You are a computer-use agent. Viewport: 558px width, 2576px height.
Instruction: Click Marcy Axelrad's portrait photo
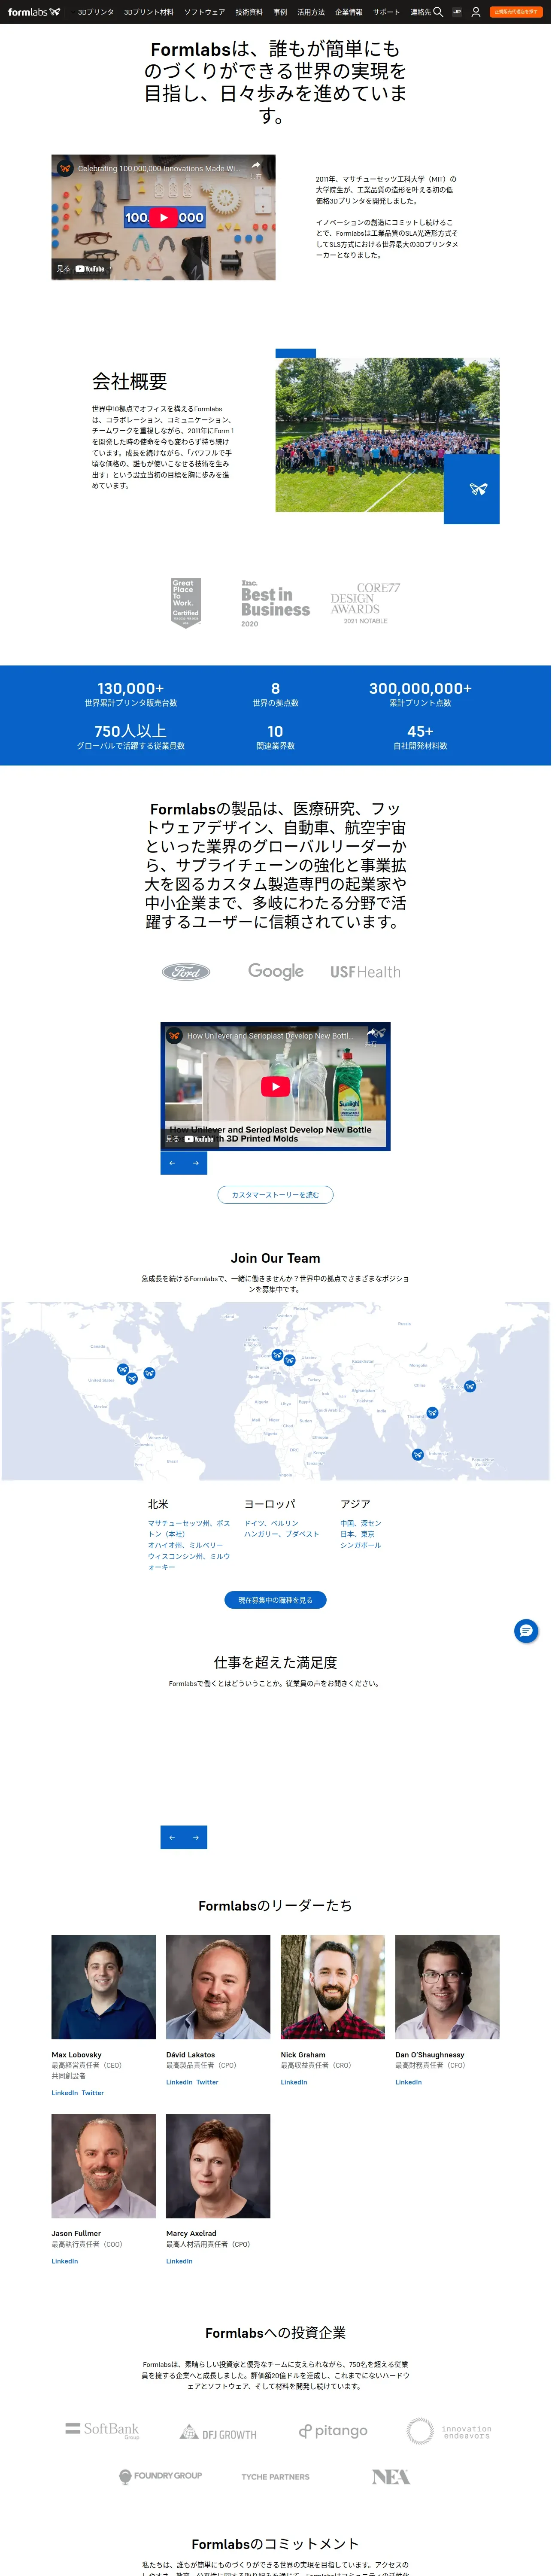(x=218, y=2166)
